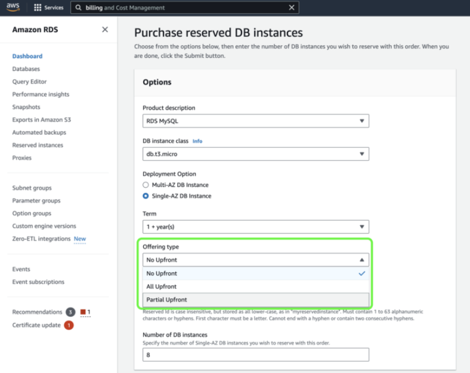Select Single-AZ DB Instance radio button
Screen dimensions: 470x373
click(x=146, y=196)
